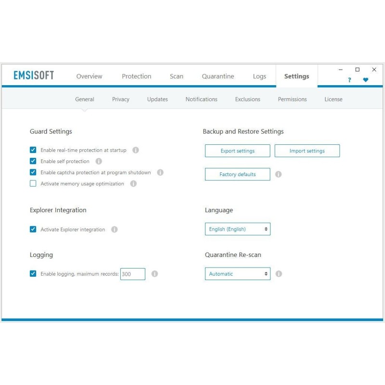Click info icon next to real-time protection
The height and width of the screenshot is (385, 385).
tap(135, 150)
